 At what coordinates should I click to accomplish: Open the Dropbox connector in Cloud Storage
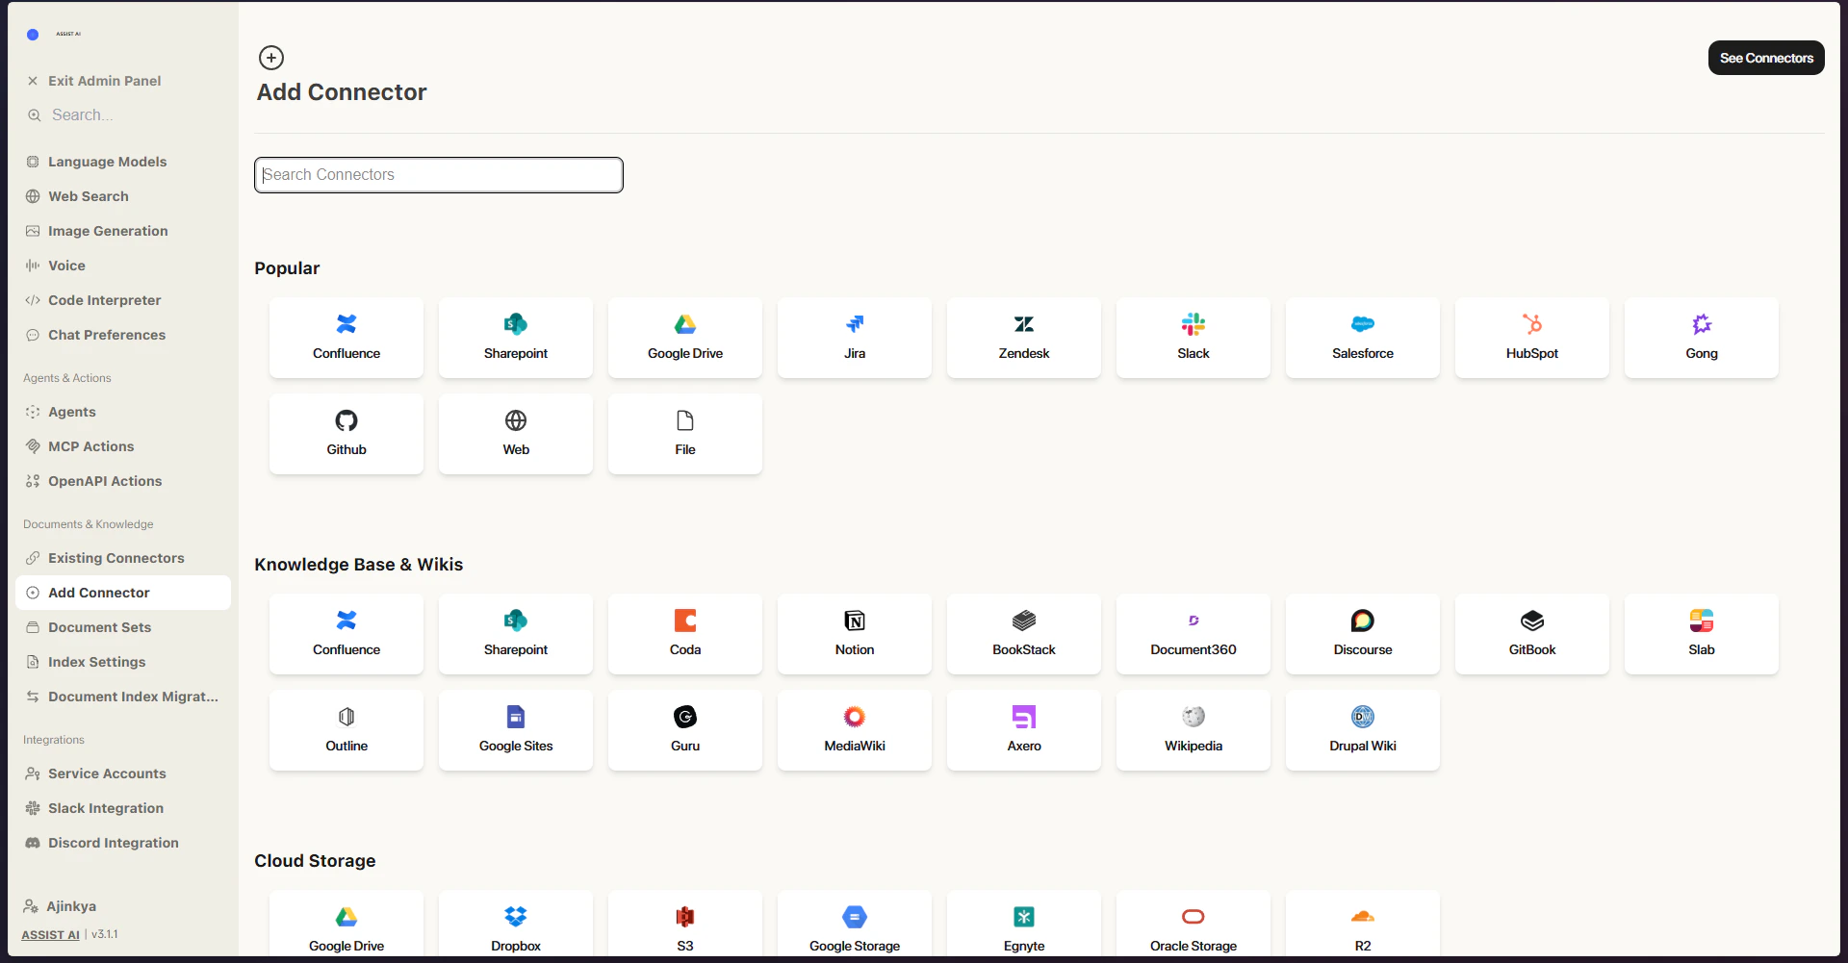point(516,924)
